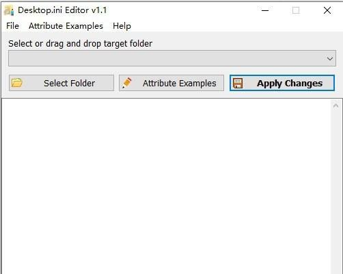Click the 'Select or drag and drop' label
The width and height of the screenshot is (343, 274).
81,43
